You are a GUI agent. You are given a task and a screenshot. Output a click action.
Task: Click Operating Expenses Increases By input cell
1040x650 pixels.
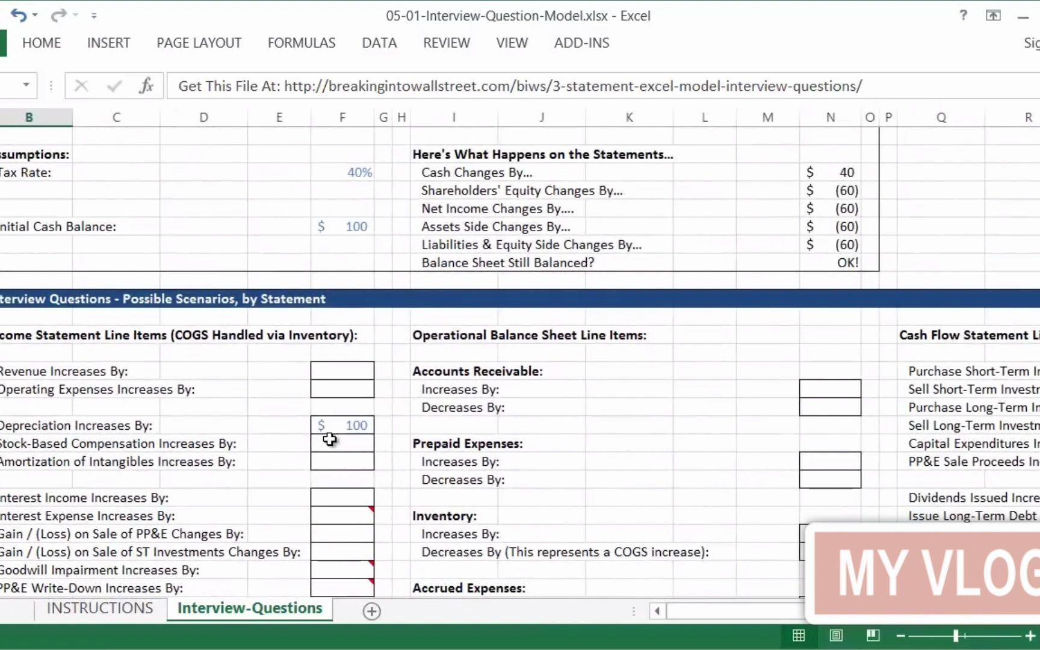(342, 389)
